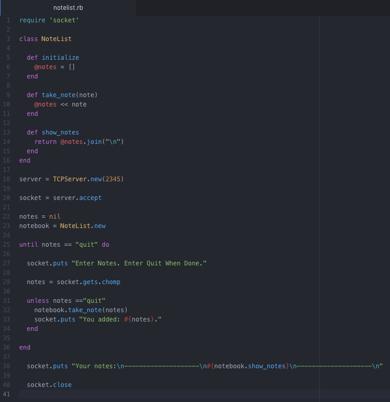Click line number 1 in gutter
This screenshot has height=402, width=390.
(8, 20)
